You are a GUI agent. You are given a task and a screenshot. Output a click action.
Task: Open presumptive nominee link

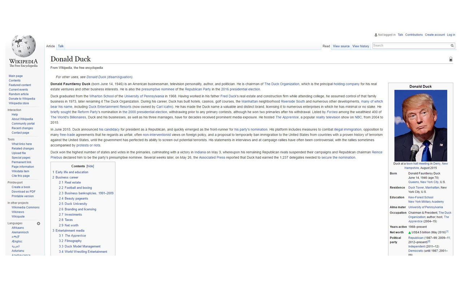158,89
